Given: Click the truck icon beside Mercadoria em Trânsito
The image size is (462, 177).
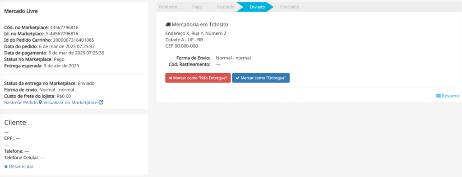Looking at the screenshot, I should click(168, 24).
